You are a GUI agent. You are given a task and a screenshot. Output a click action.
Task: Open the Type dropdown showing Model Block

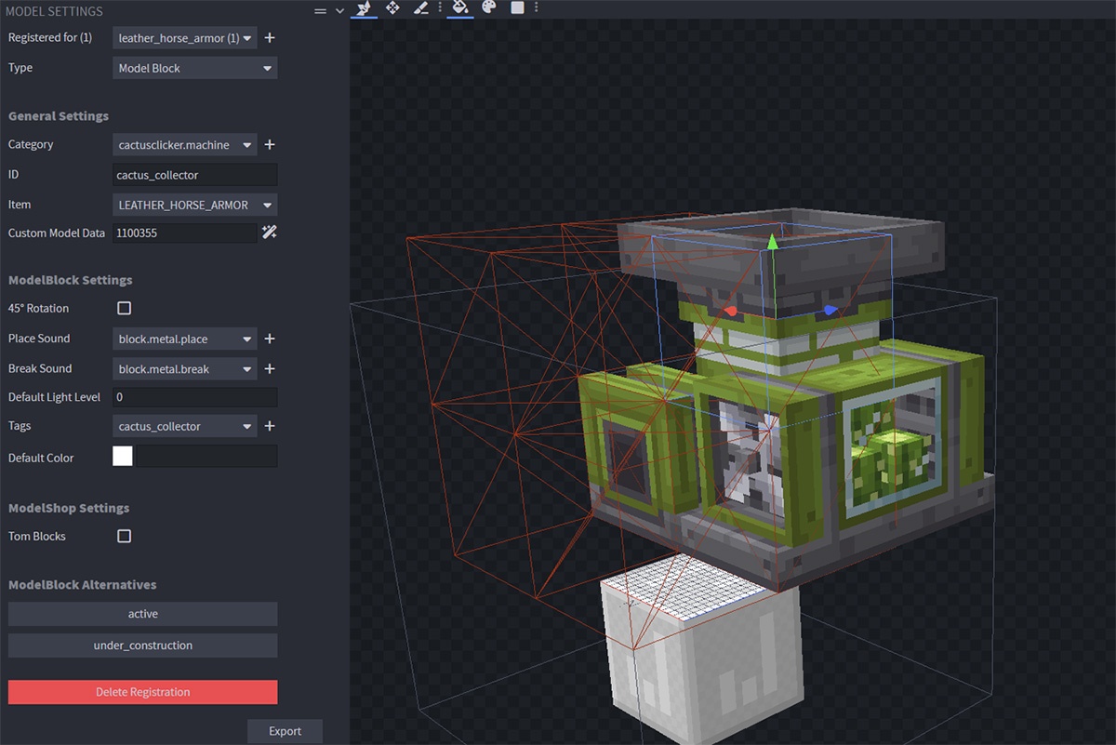(x=194, y=68)
